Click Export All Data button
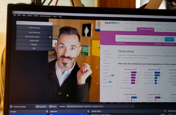This screenshot has width=176, height=115. (x=168, y=52)
